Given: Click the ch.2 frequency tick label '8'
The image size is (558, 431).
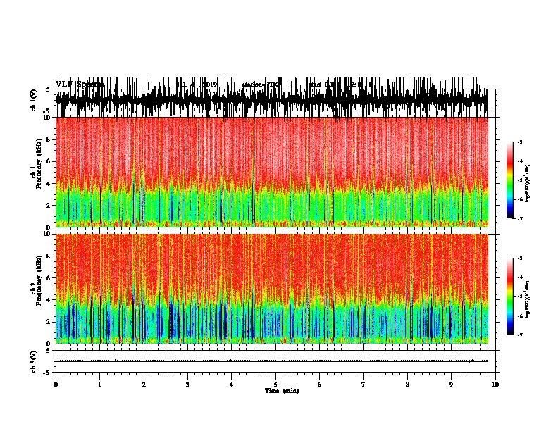Looking at the screenshot, I should coord(49,256).
